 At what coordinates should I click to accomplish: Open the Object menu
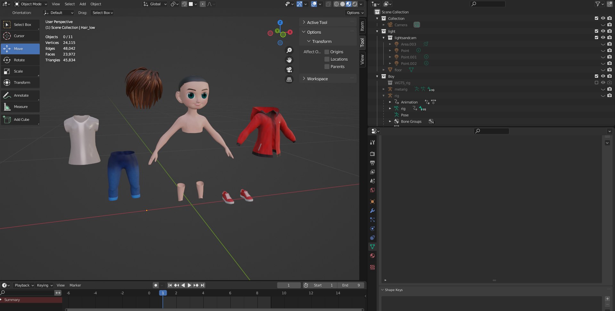point(96,4)
